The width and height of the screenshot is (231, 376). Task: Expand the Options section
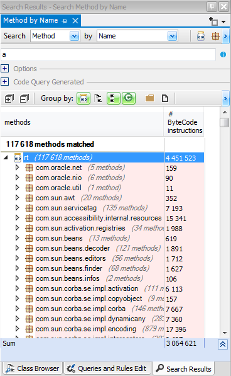coord(5,69)
